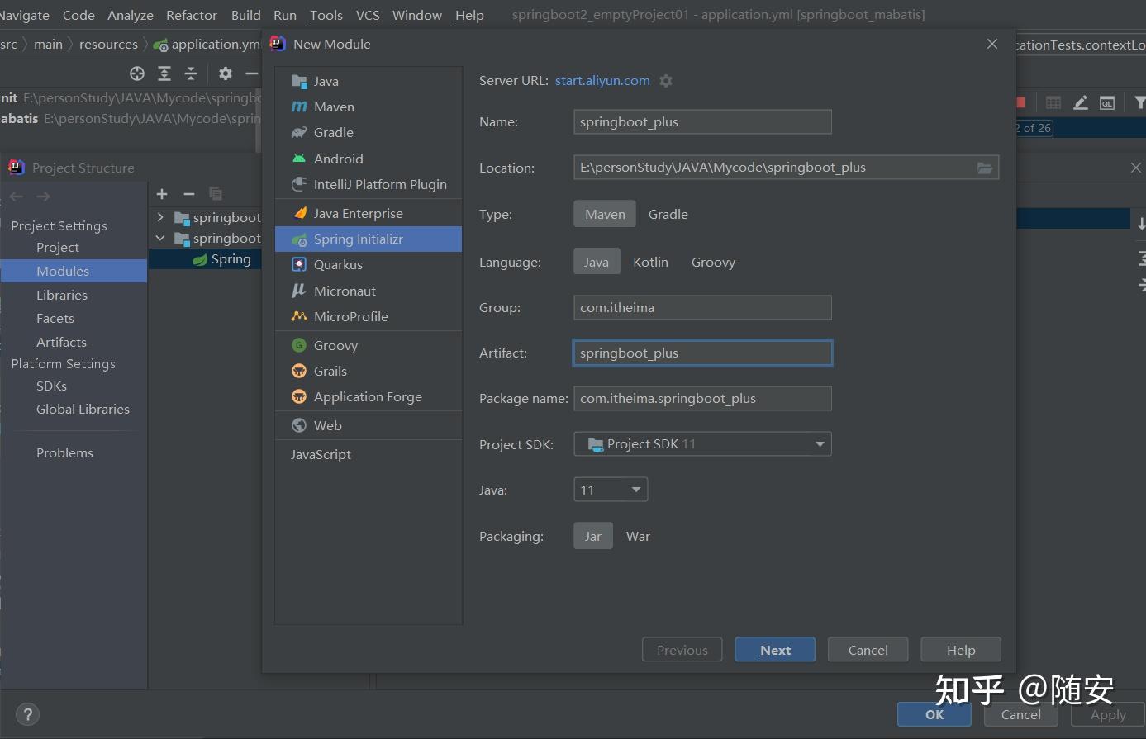This screenshot has height=739, width=1146.
Task: Open the Tools menu
Action: click(x=326, y=15)
